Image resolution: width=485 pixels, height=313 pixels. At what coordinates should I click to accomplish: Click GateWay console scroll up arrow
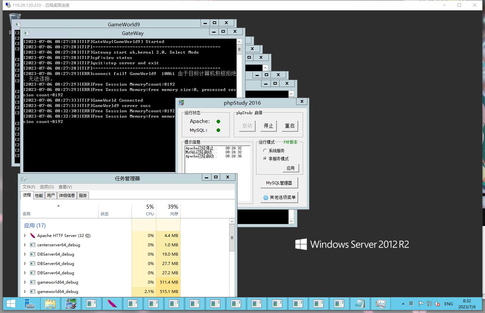pyautogui.click(x=239, y=42)
